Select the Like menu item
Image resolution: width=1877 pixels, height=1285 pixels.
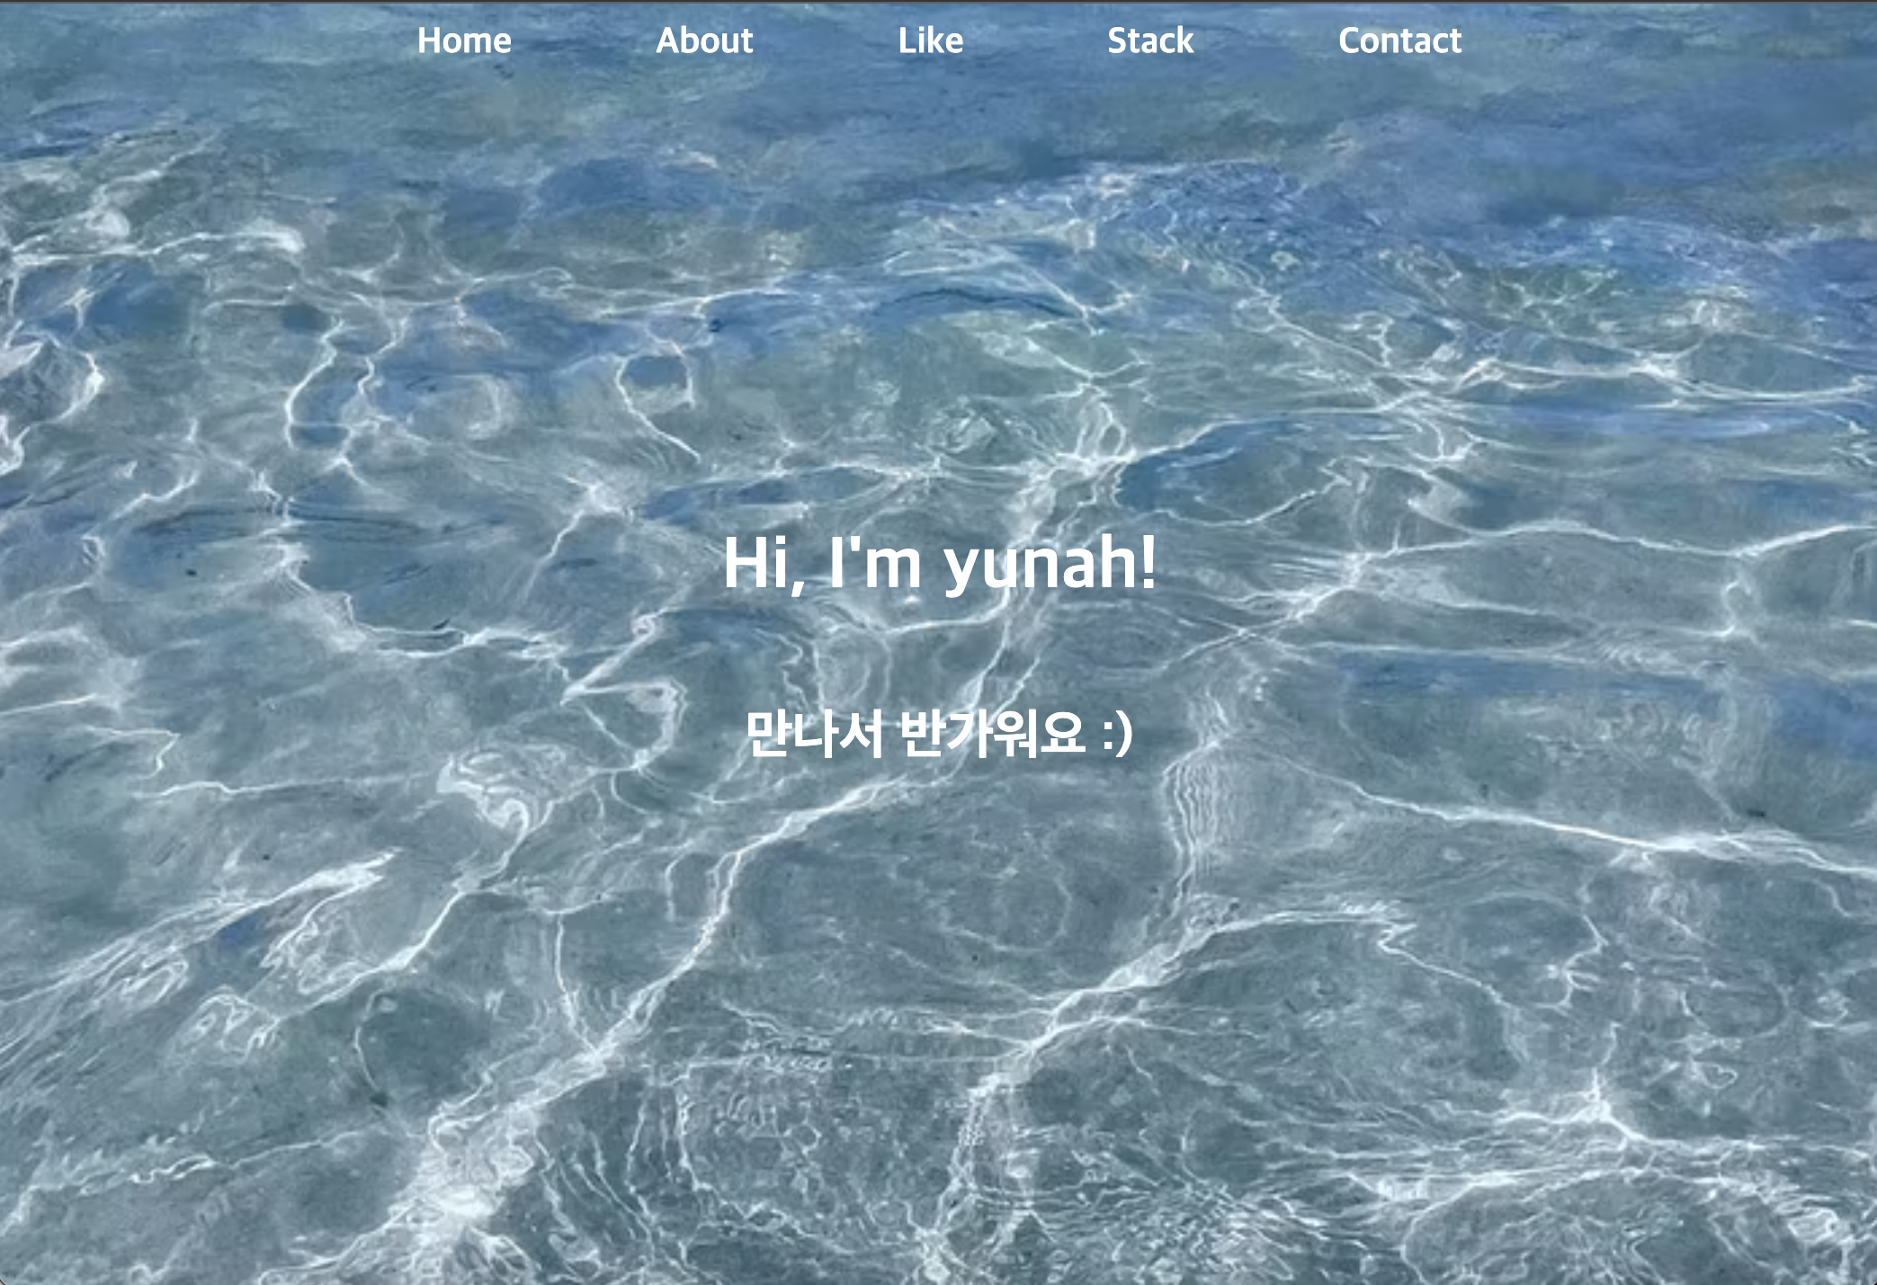click(x=930, y=40)
